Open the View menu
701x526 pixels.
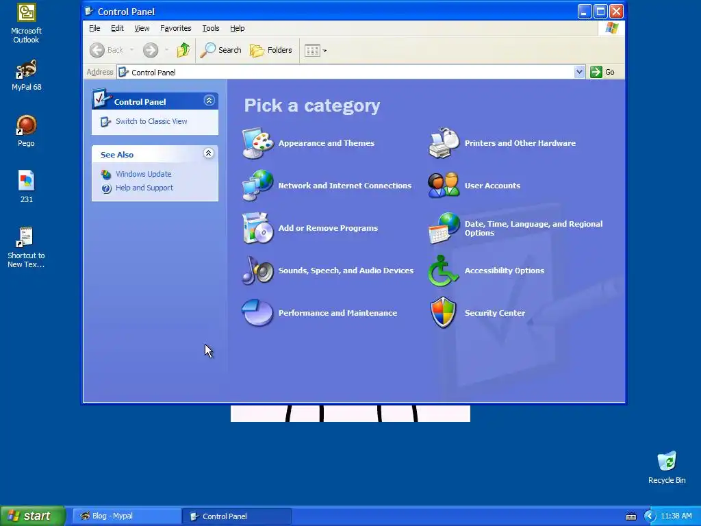[x=142, y=28]
